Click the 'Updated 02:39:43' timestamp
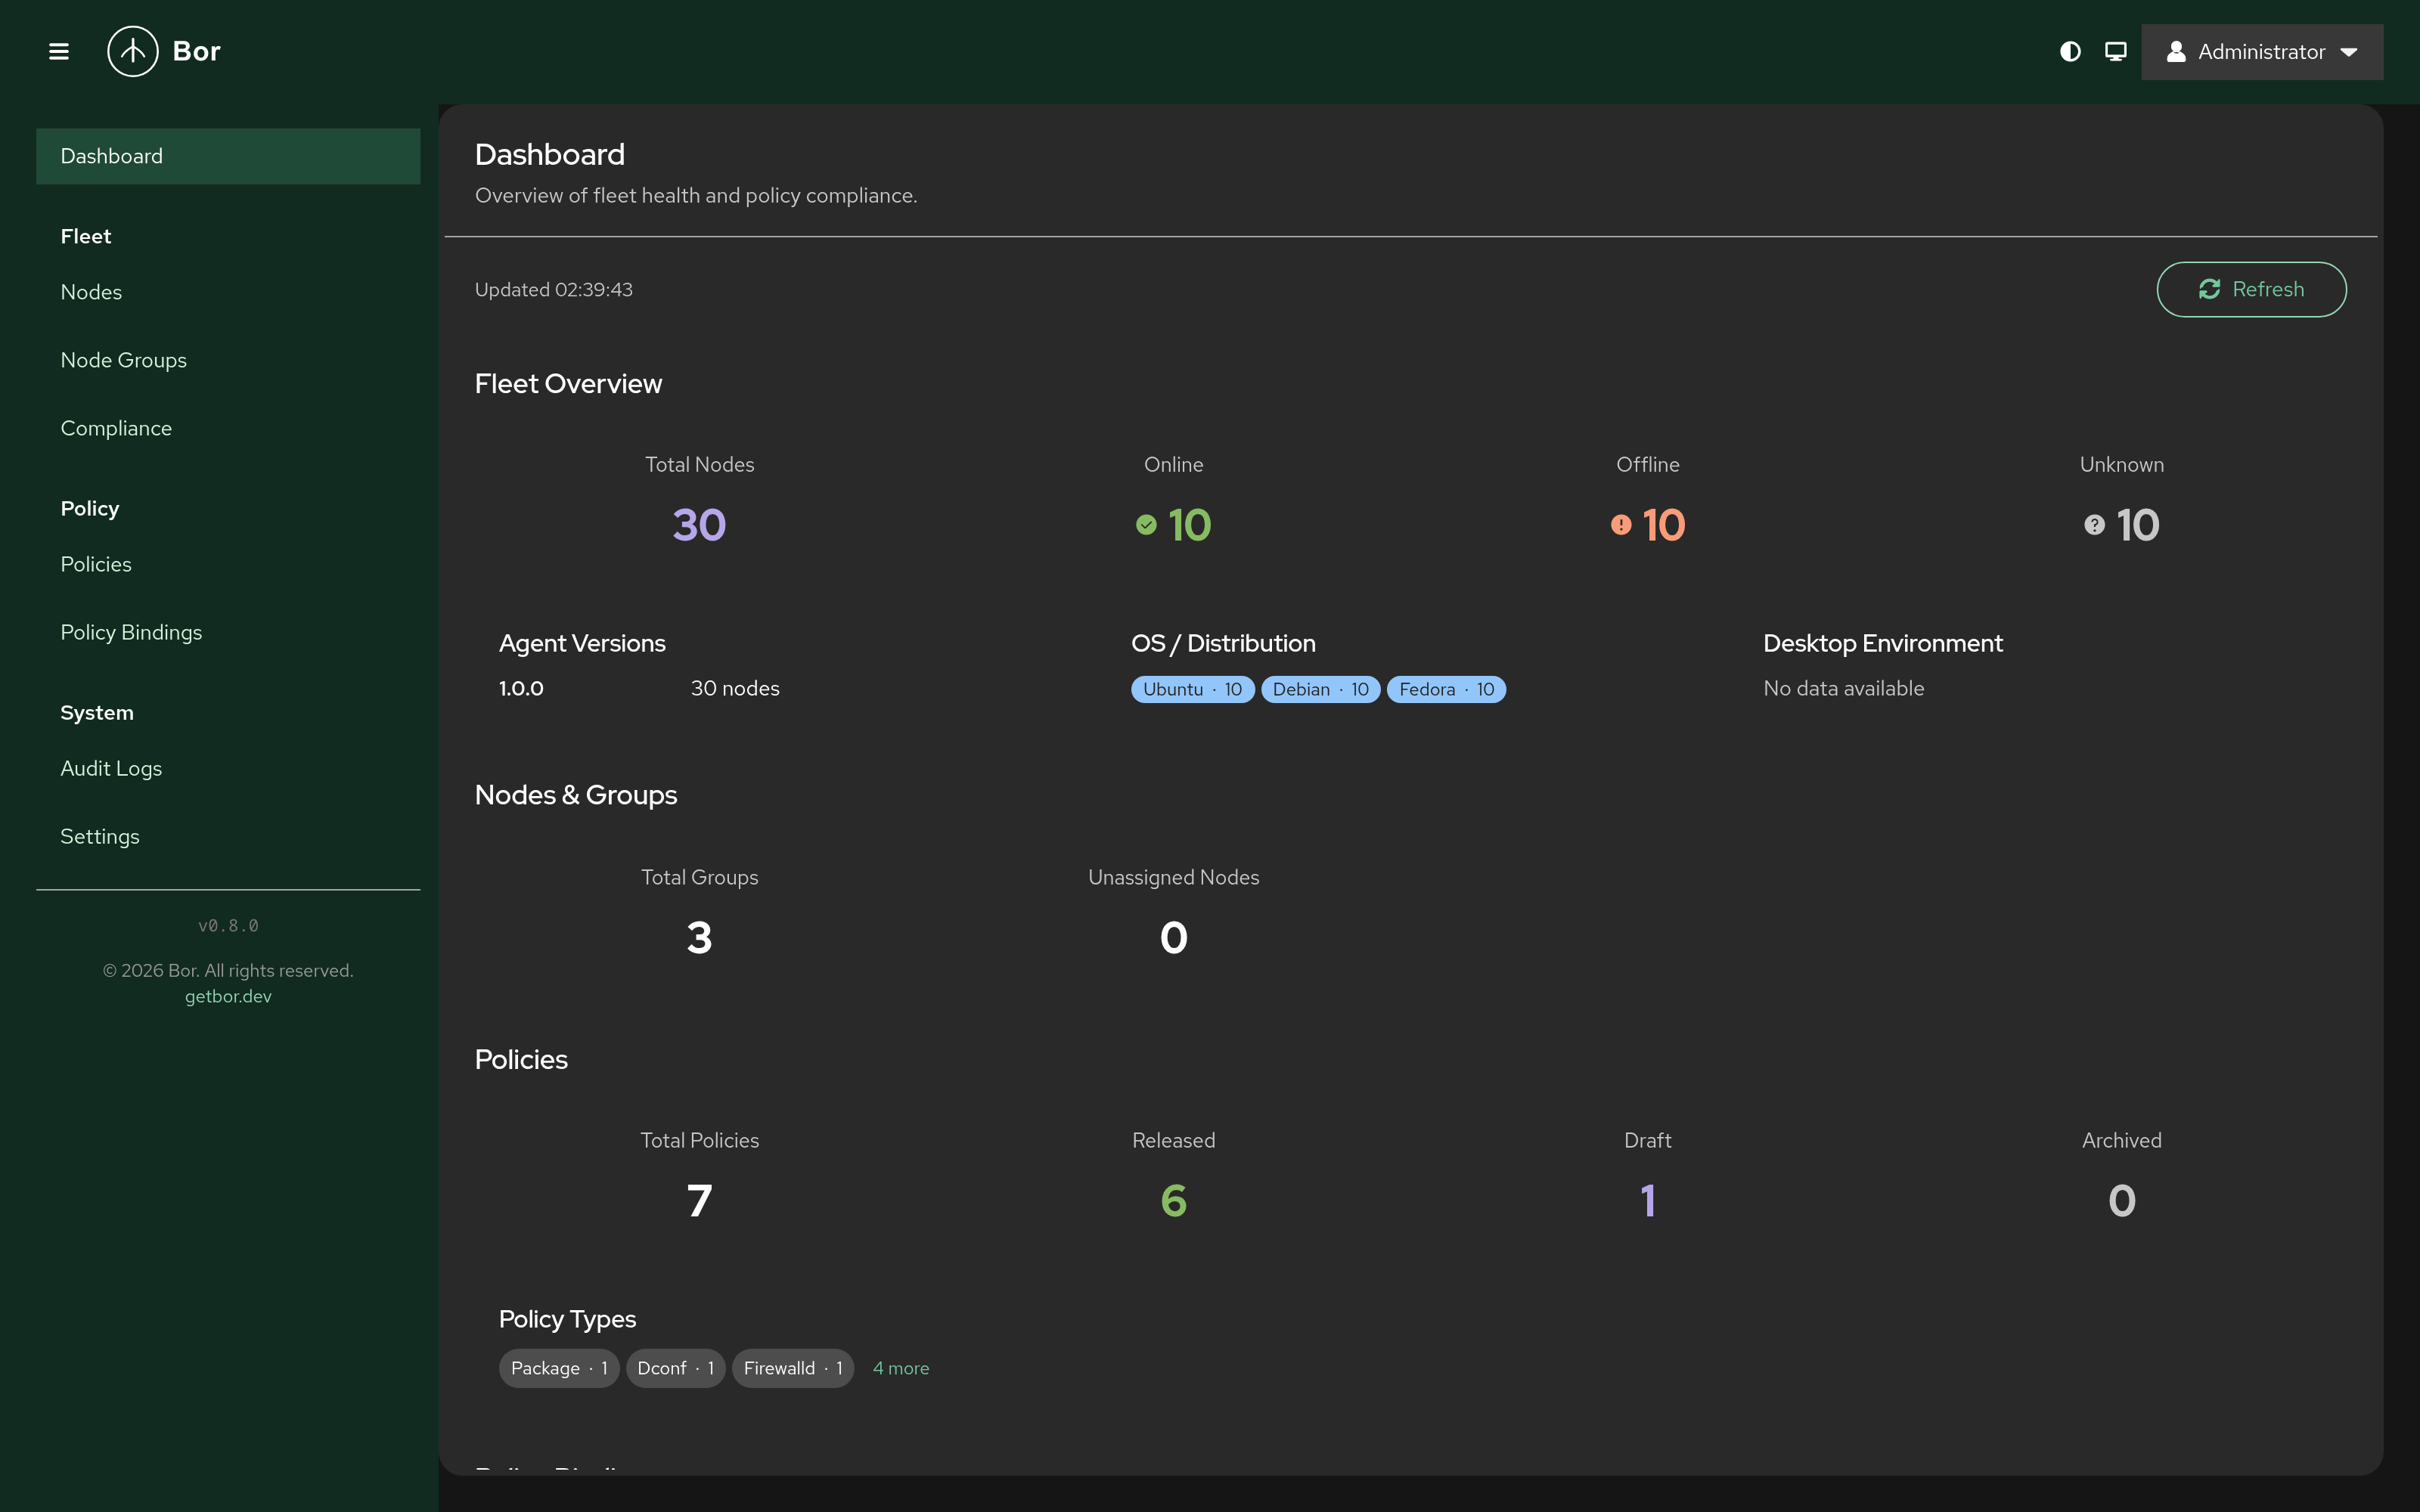The image size is (2420, 1512). pos(553,289)
